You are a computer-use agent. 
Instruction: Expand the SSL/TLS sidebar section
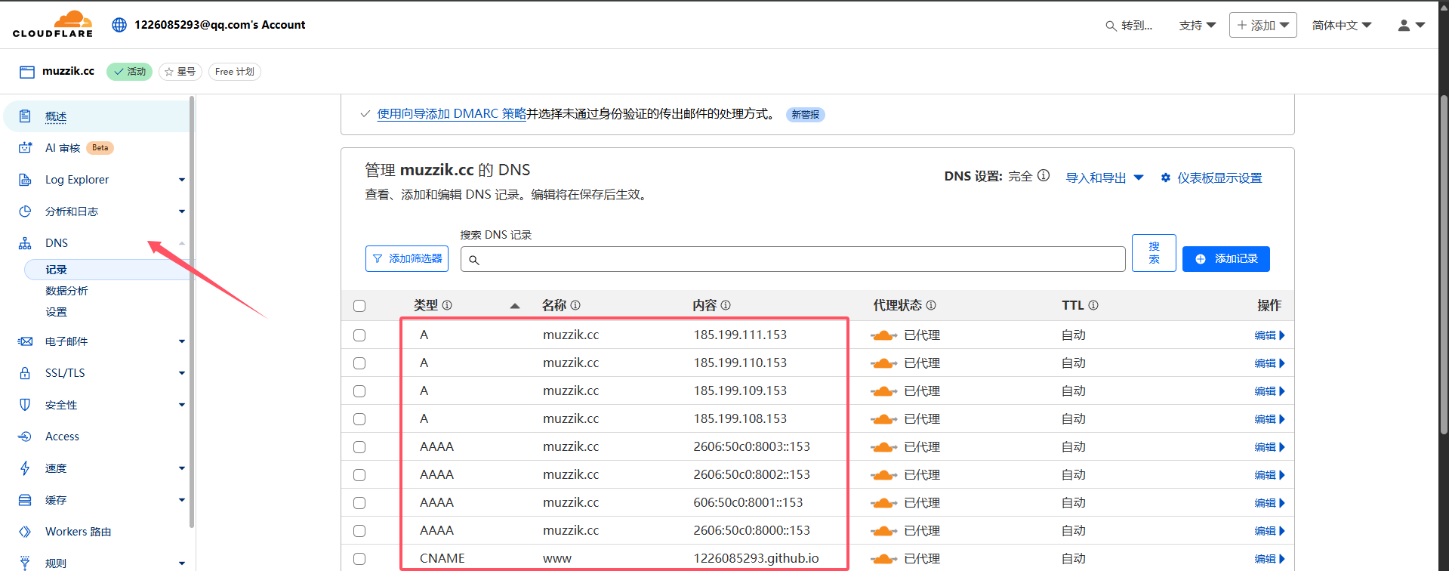click(182, 373)
